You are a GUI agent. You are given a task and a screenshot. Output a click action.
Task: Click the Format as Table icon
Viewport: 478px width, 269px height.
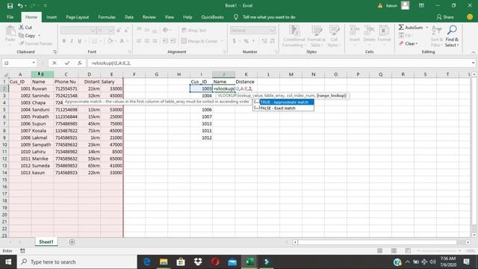point(317,31)
